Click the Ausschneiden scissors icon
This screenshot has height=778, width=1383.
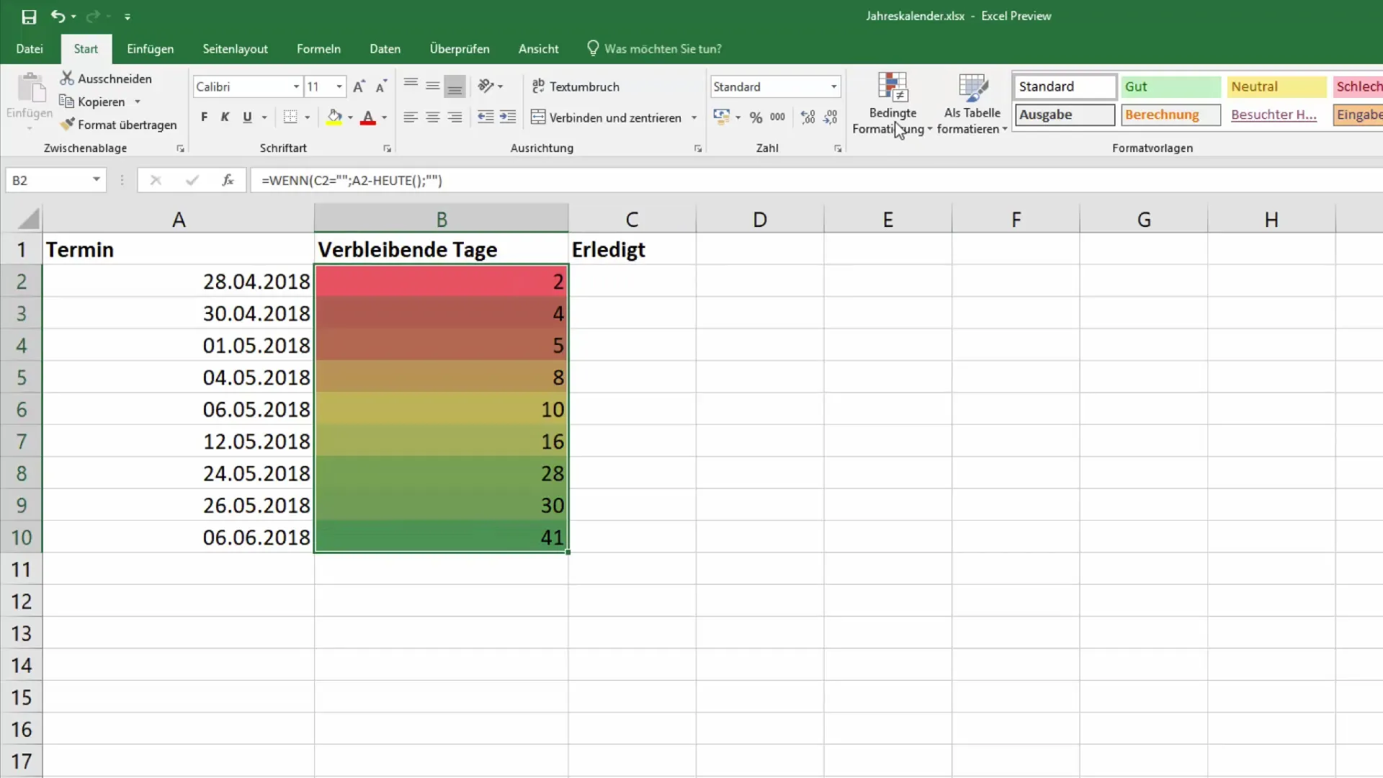(x=67, y=78)
